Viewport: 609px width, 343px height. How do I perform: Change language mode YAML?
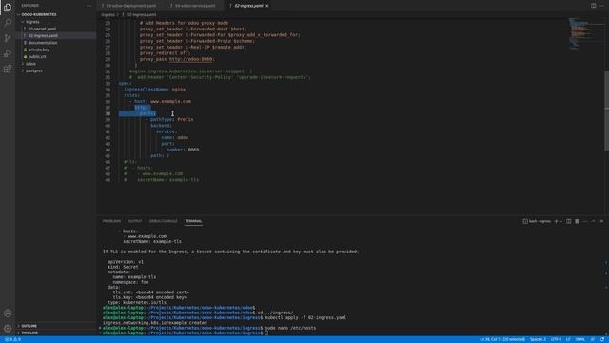point(580,339)
